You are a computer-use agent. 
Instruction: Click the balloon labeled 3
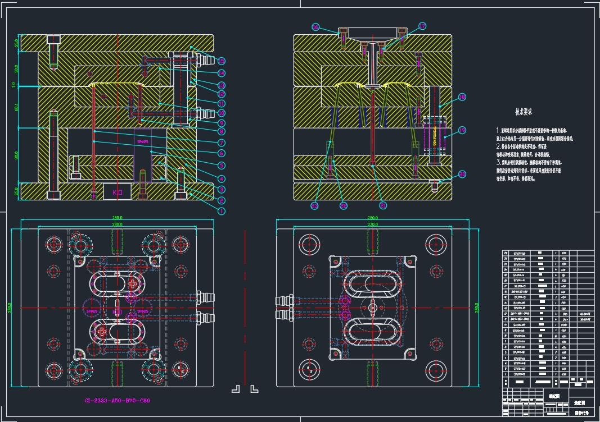pos(221,190)
